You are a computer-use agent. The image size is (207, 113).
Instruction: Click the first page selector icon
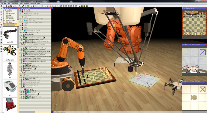58,6
